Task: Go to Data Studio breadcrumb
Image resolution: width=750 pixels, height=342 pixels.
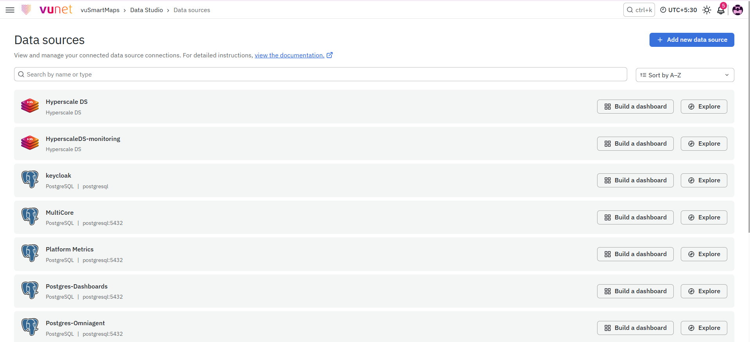Action: 147,10
